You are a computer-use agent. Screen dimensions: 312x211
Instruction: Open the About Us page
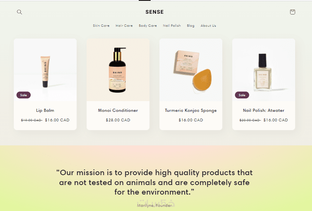coord(209,26)
